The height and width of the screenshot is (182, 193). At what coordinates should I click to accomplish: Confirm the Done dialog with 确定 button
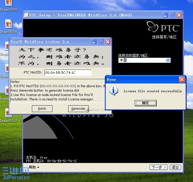pyautogui.click(x=146, y=103)
